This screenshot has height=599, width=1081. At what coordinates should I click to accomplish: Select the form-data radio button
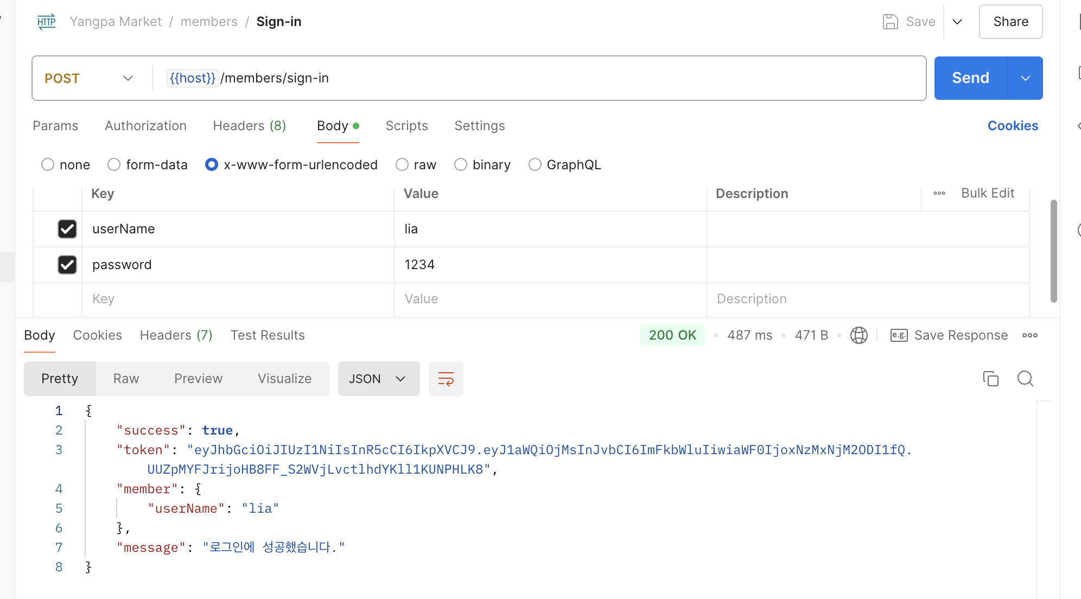114,165
